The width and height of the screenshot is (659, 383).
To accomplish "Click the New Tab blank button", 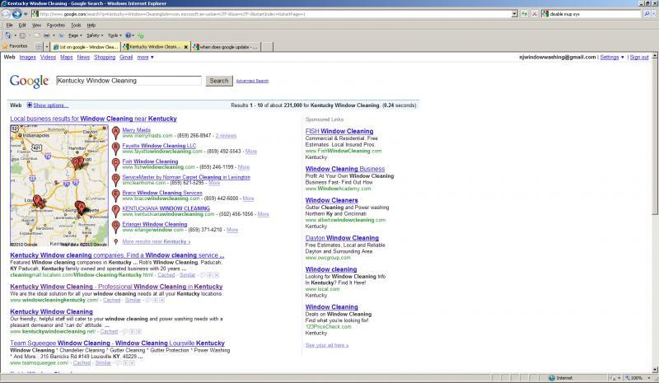I will click(267, 47).
